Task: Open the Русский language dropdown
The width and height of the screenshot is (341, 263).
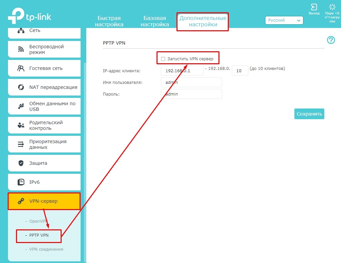Action: click(x=284, y=20)
